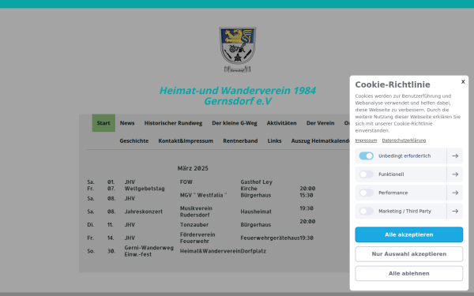The image size is (474, 296).
Task: Open Impressum link in cookie dialog
Action: (366, 141)
